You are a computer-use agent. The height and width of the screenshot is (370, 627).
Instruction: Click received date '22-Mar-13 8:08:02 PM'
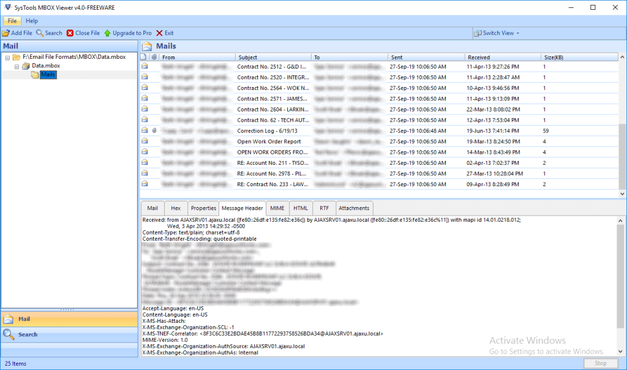(x=493, y=110)
